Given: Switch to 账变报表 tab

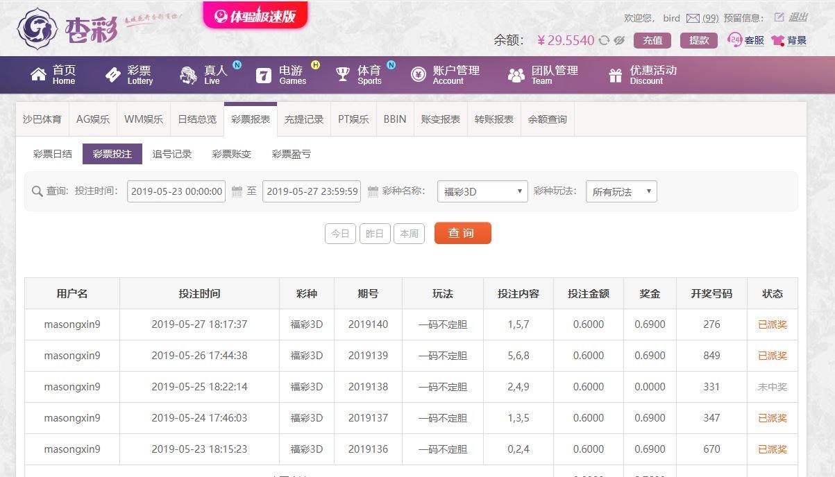Looking at the screenshot, I should pyautogui.click(x=441, y=119).
